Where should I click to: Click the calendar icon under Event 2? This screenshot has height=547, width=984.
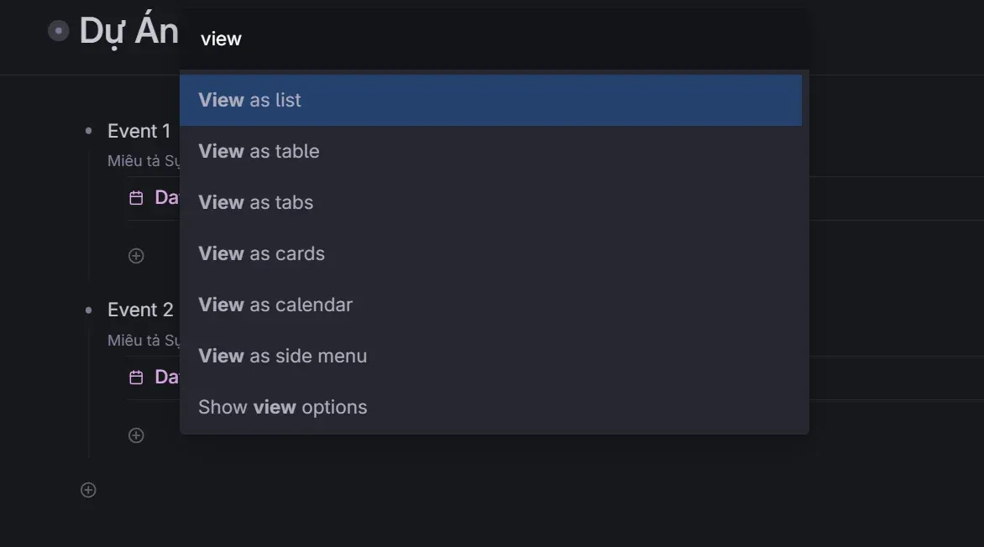[x=136, y=377]
